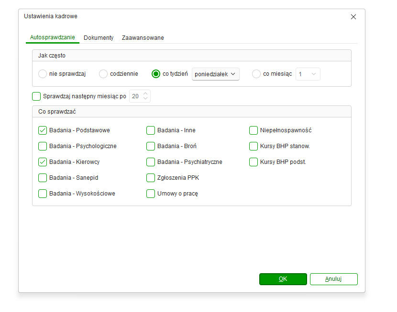397x312 pixels.
Task: Open the Zaawansowane tab
Action: pos(143,38)
